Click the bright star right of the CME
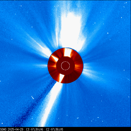This screenshot has height=131, width=131. [108, 33]
